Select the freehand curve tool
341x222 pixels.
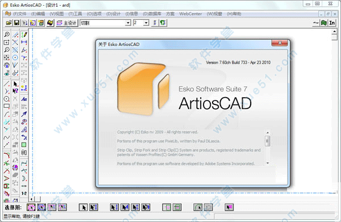[x=7, y=137]
